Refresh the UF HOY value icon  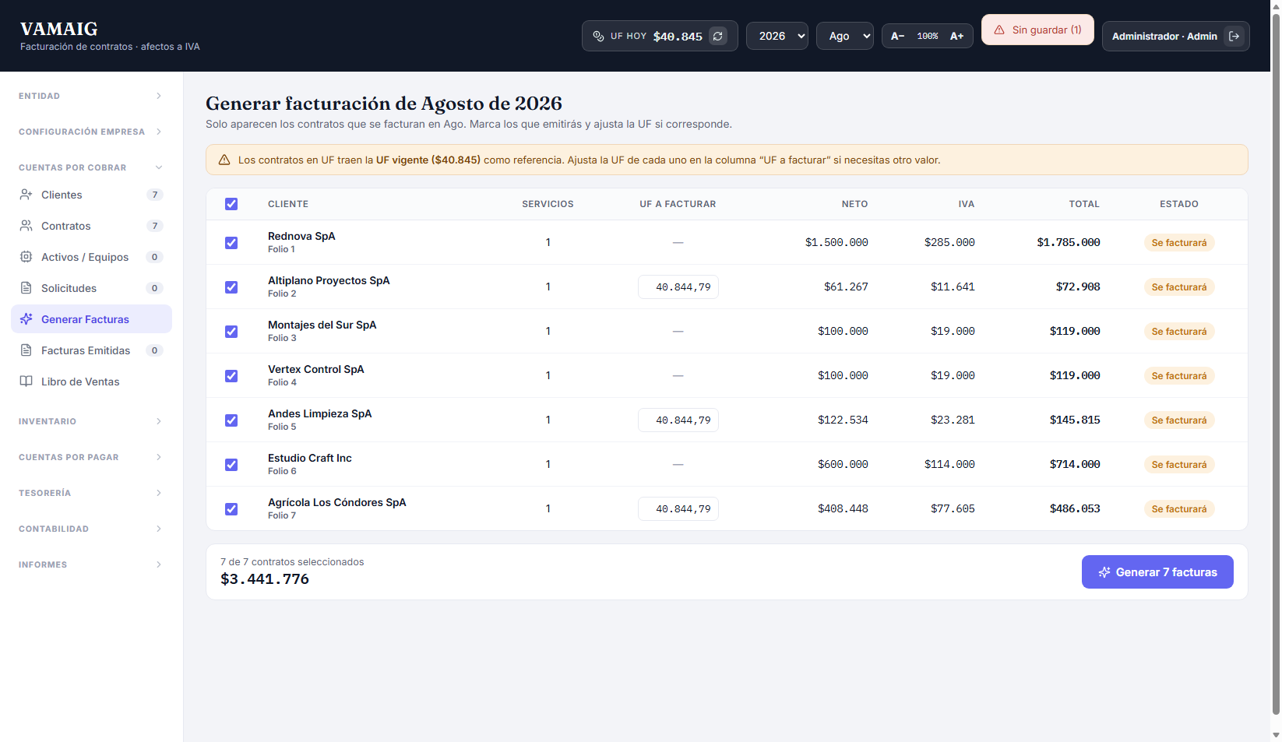coord(718,36)
